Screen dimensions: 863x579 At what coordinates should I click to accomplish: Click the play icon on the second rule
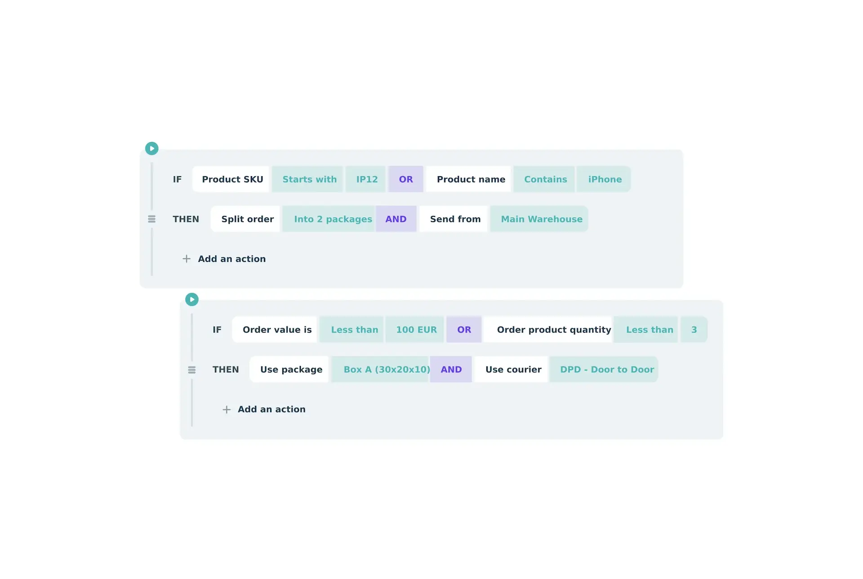click(x=192, y=299)
